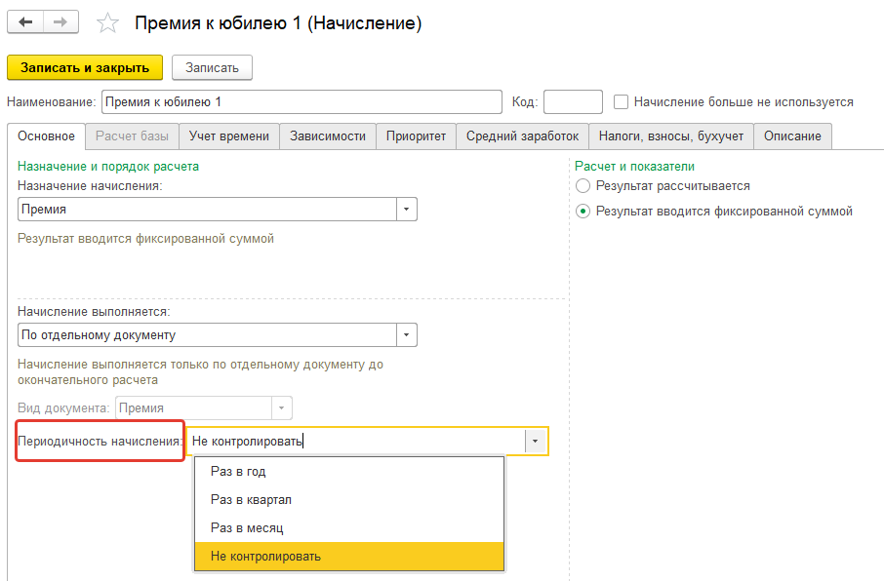Image resolution: width=884 pixels, height=581 pixels.
Task: Choose 'Раз в год' from the list
Action: click(238, 471)
